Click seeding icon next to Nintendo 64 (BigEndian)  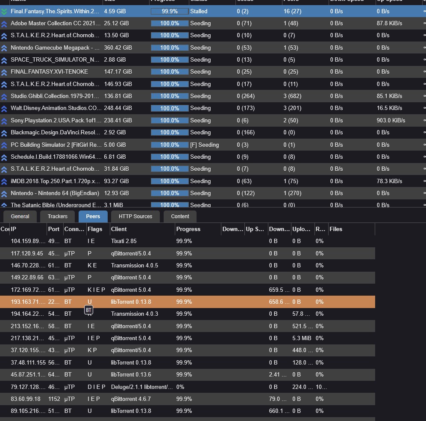pos(4,193)
